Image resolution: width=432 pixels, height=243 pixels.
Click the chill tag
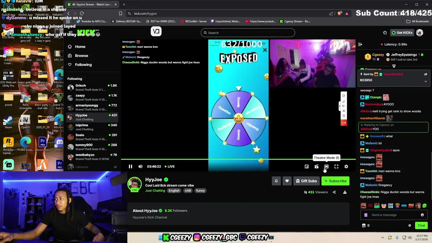[x=188, y=191]
